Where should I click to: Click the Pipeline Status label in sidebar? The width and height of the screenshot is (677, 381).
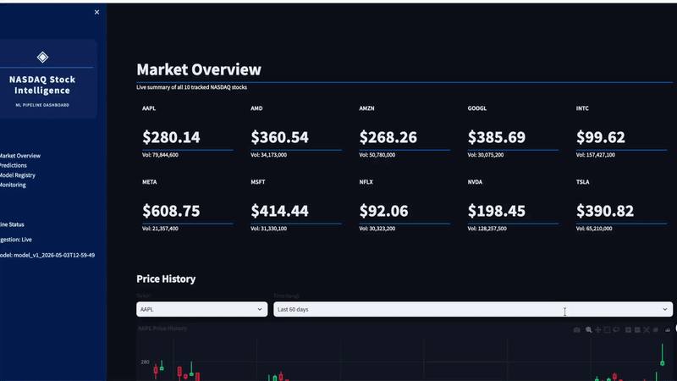click(12, 224)
